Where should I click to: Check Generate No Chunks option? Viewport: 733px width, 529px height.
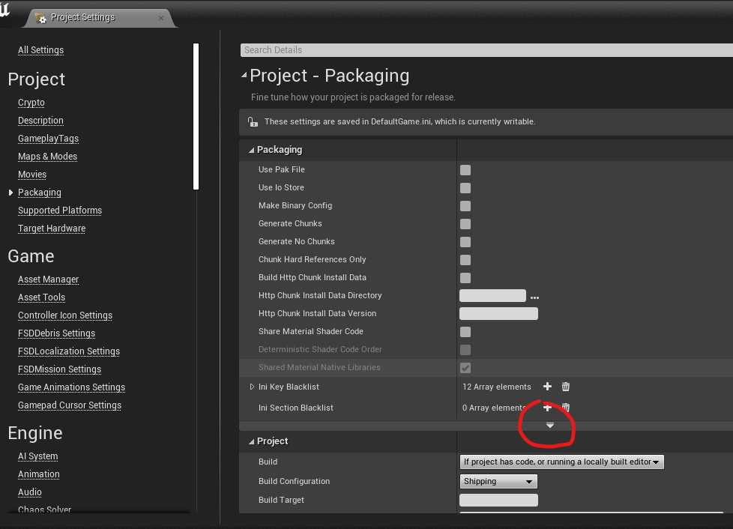point(465,242)
